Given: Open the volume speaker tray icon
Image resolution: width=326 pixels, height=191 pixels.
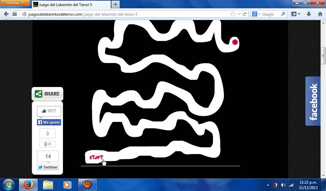Looking at the screenshot, I should click(x=283, y=185).
